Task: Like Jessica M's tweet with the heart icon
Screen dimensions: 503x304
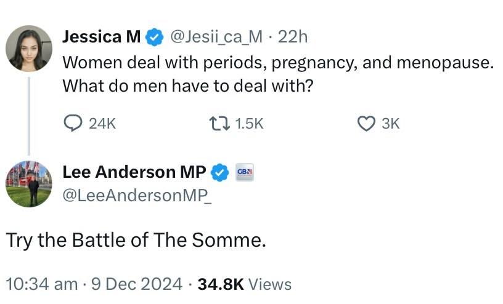Action: [x=366, y=124]
